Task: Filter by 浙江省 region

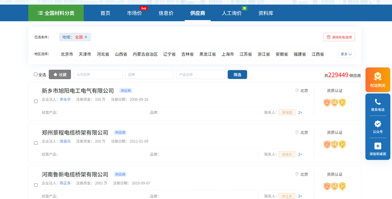Action: 264,54
